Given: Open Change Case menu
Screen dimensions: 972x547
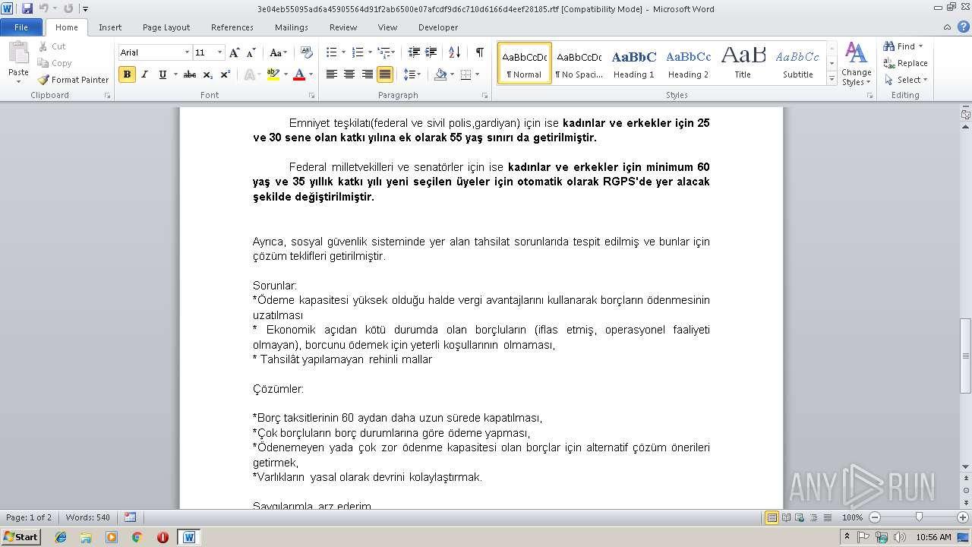Looking at the screenshot, I should (x=279, y=52).
